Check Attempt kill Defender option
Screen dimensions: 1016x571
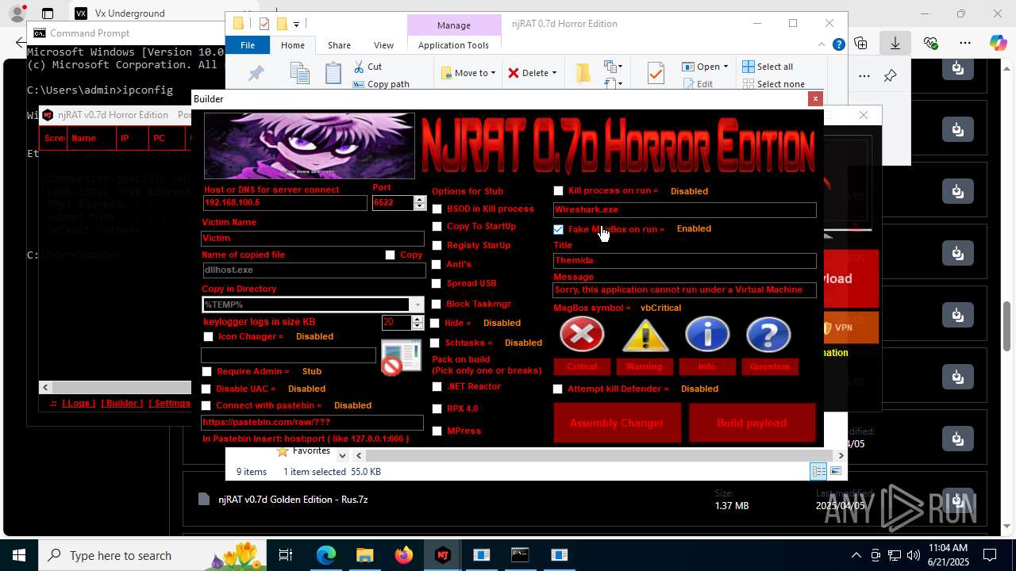tap(557, 389)
